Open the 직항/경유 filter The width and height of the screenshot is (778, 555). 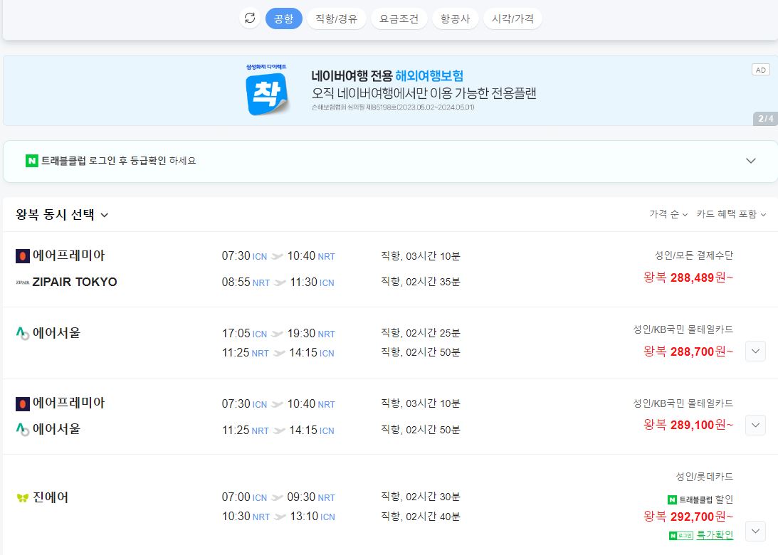(x=337, y=18)
